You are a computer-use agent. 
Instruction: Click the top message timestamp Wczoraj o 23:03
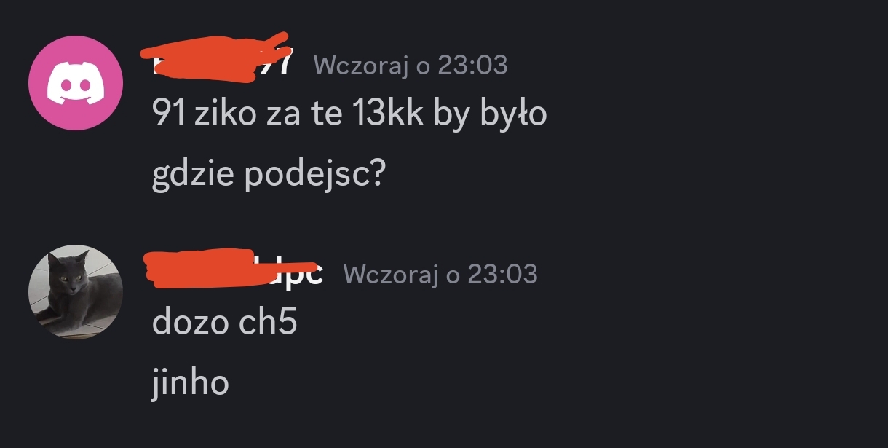pyautogui.click(x=411, y=65)
